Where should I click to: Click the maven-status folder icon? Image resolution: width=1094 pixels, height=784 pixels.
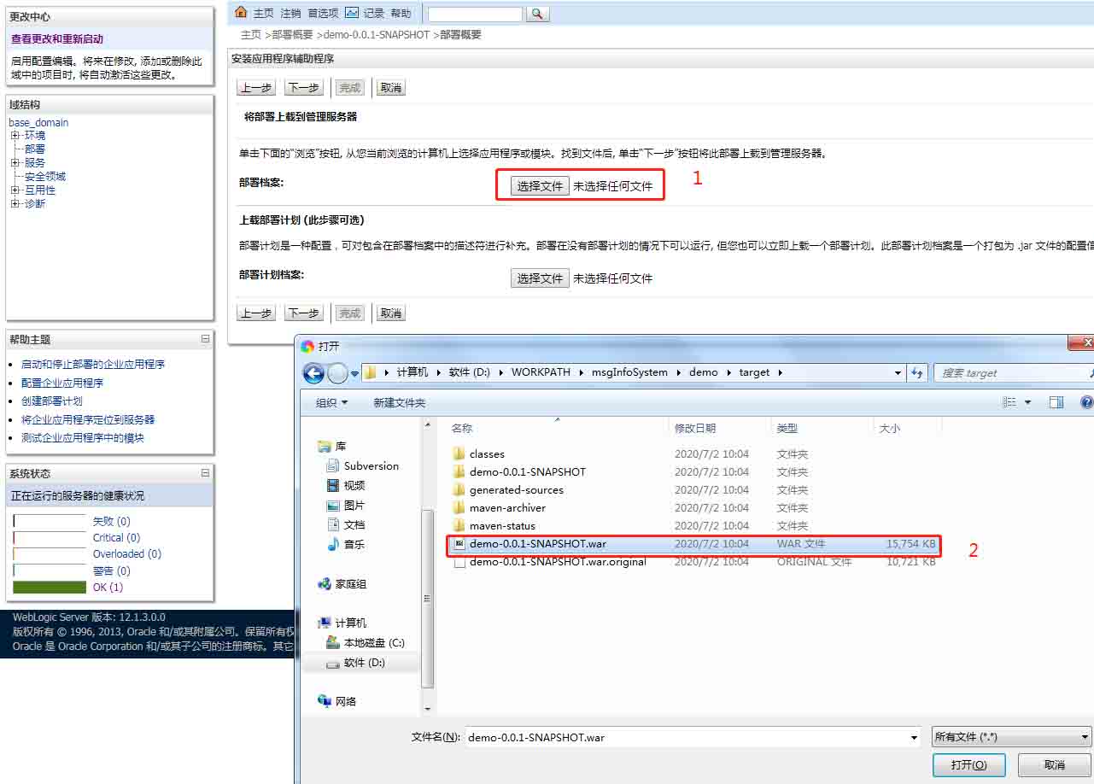(459, 525)
